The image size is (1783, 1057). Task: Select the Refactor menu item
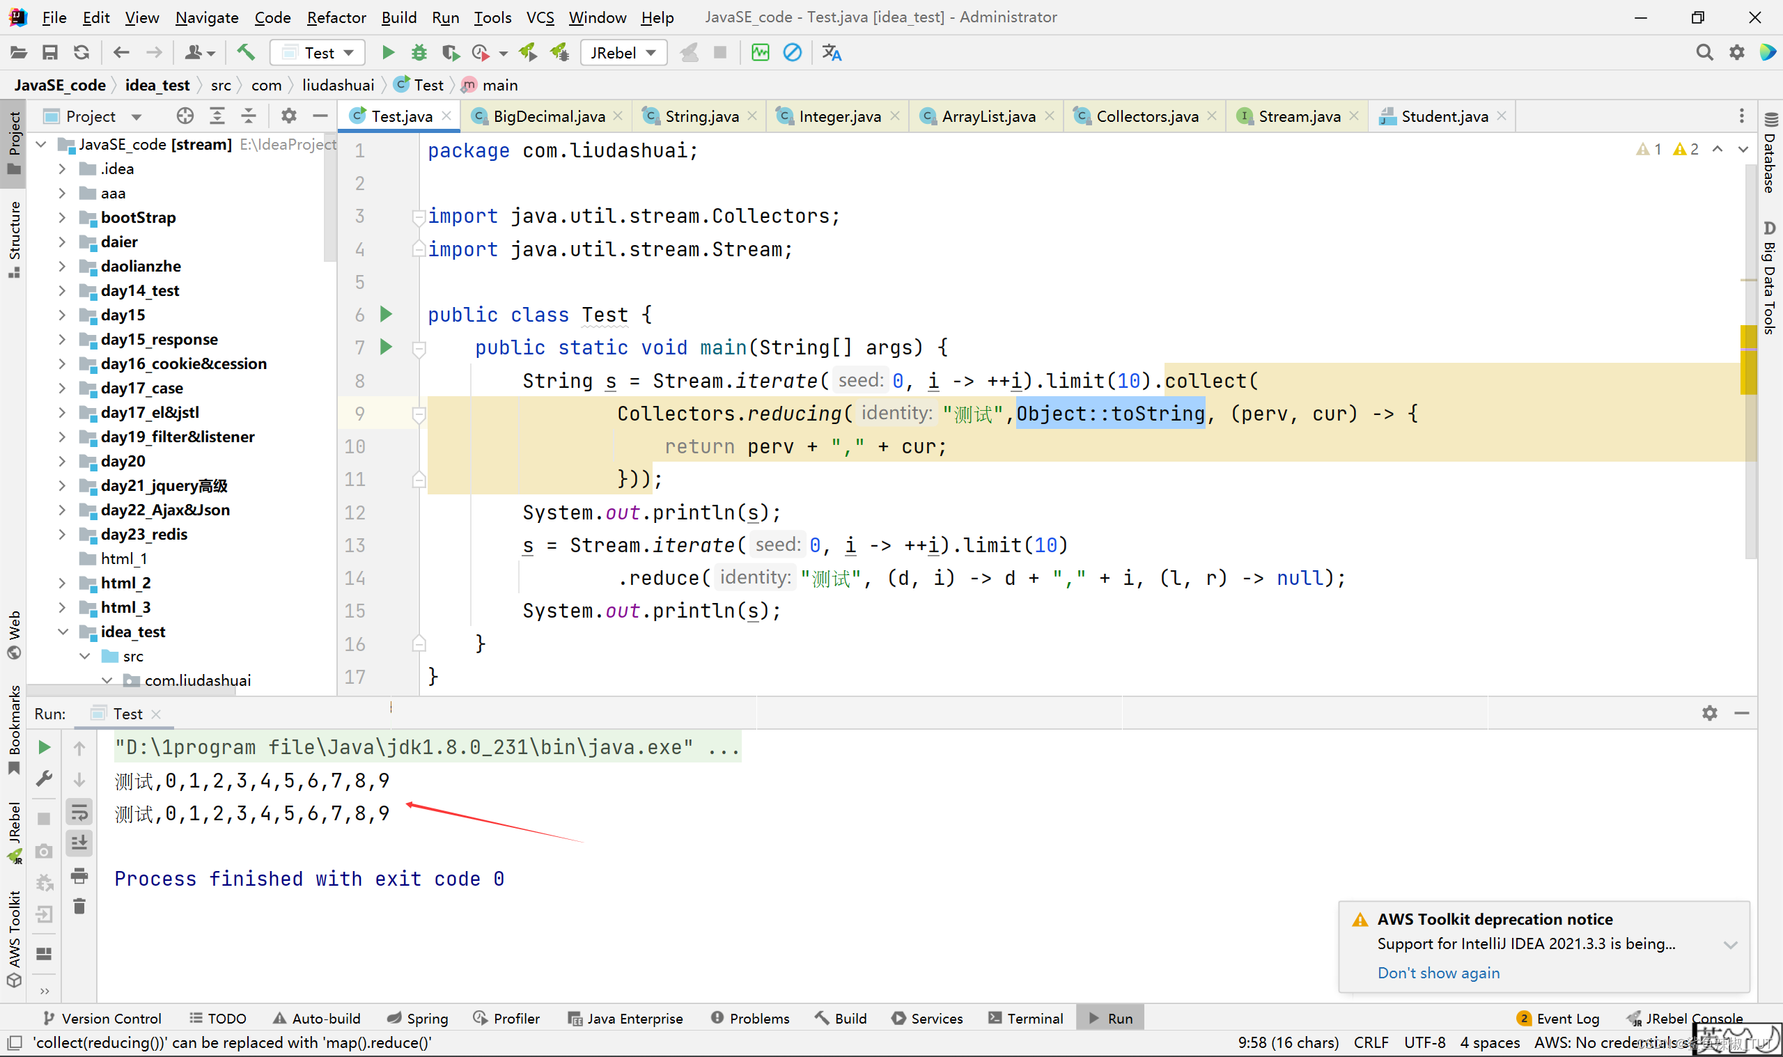coord(336,16)
